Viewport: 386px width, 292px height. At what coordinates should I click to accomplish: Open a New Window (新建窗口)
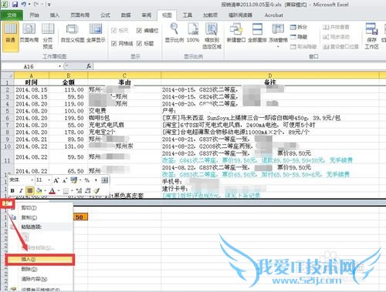pyautogui.click(x=236, y=32)
